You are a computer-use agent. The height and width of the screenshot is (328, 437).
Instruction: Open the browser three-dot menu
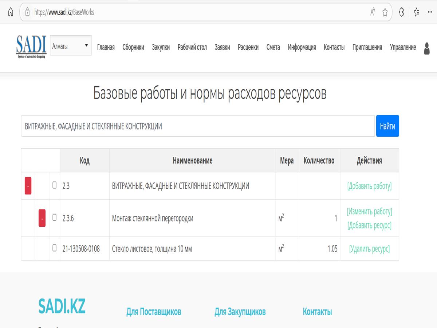tap(430, 12)
